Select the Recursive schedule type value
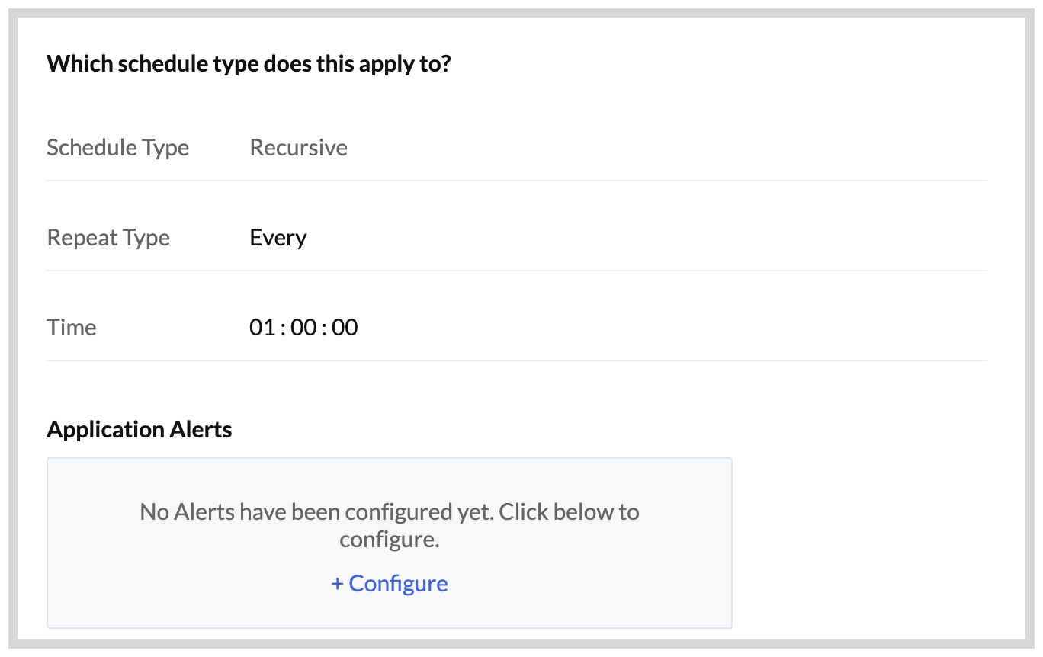1043x657 pixels. (x=298, y=147)
